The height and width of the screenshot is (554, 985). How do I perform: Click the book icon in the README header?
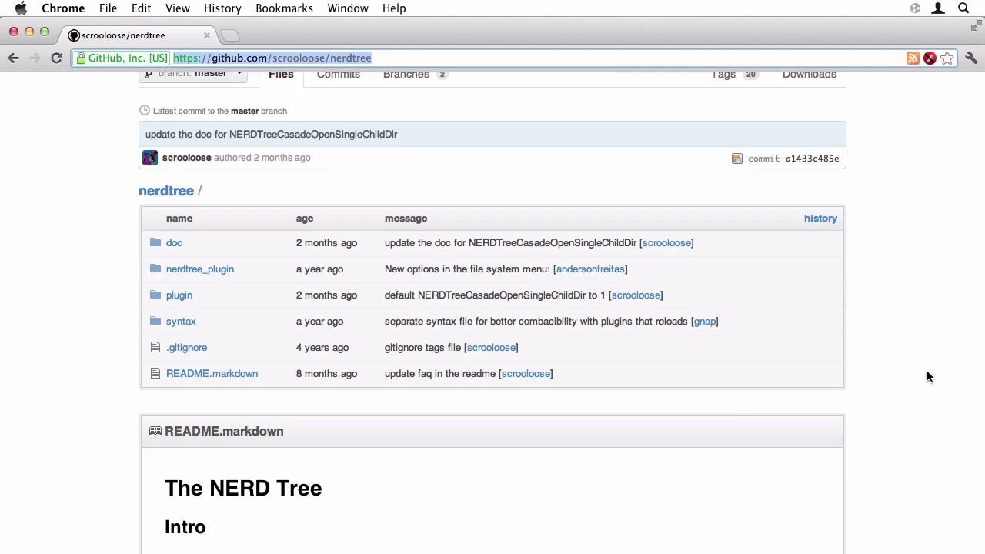point(155,431)
